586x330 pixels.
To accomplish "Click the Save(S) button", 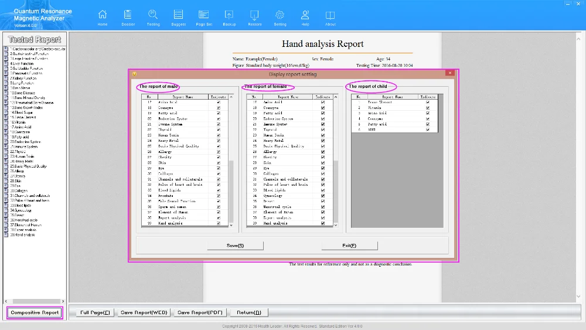I will click(235, 246).
